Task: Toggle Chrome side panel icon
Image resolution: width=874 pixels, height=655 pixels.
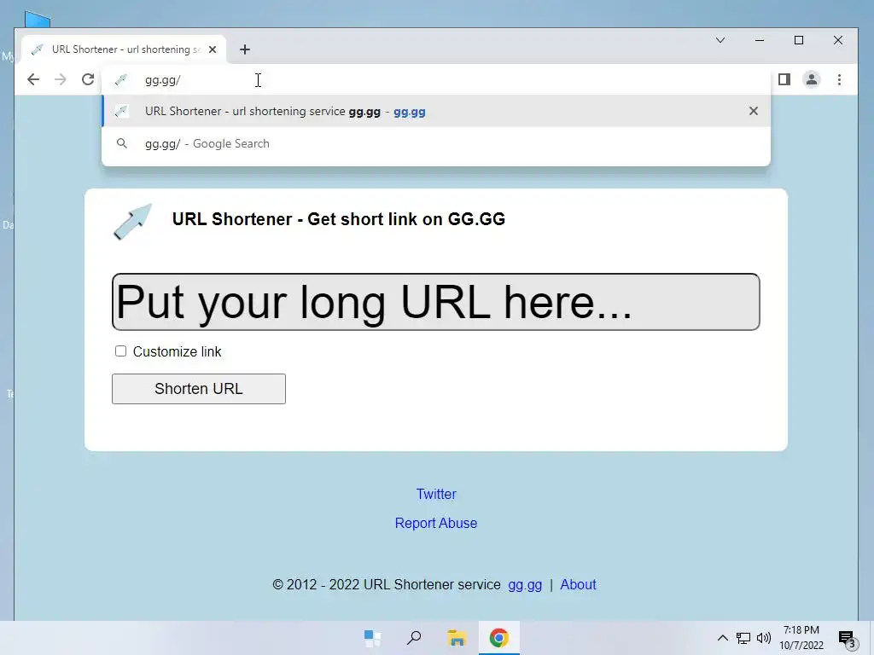Action: pos(784,79)
